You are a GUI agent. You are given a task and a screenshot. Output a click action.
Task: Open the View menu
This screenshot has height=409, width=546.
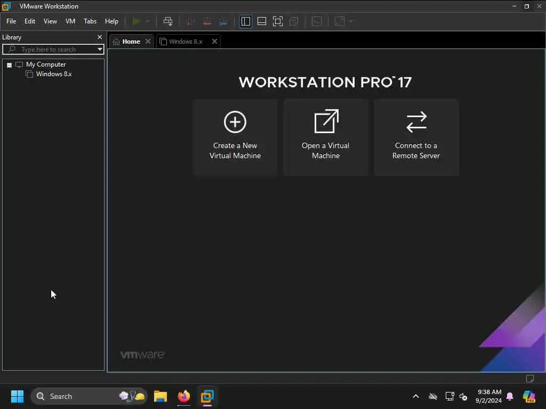point(50,21)
